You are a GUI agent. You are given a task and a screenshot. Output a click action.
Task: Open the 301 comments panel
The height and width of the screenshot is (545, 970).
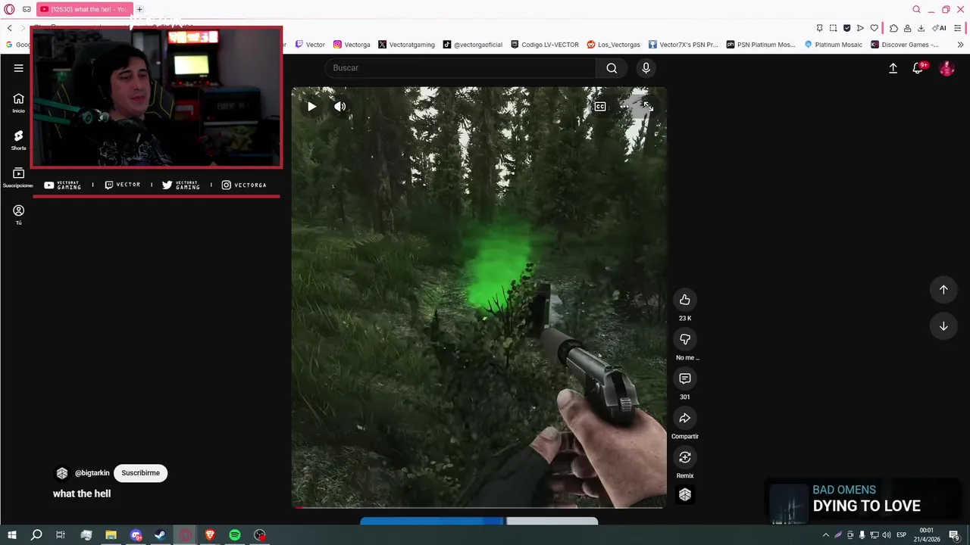(685, 378)
